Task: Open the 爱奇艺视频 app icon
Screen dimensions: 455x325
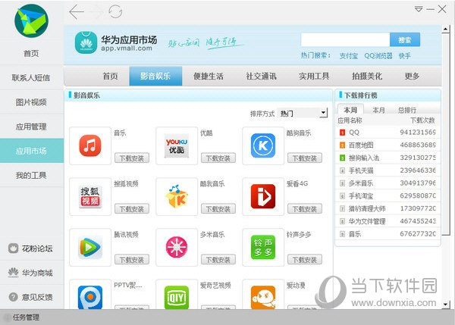Action: [177, 296]
